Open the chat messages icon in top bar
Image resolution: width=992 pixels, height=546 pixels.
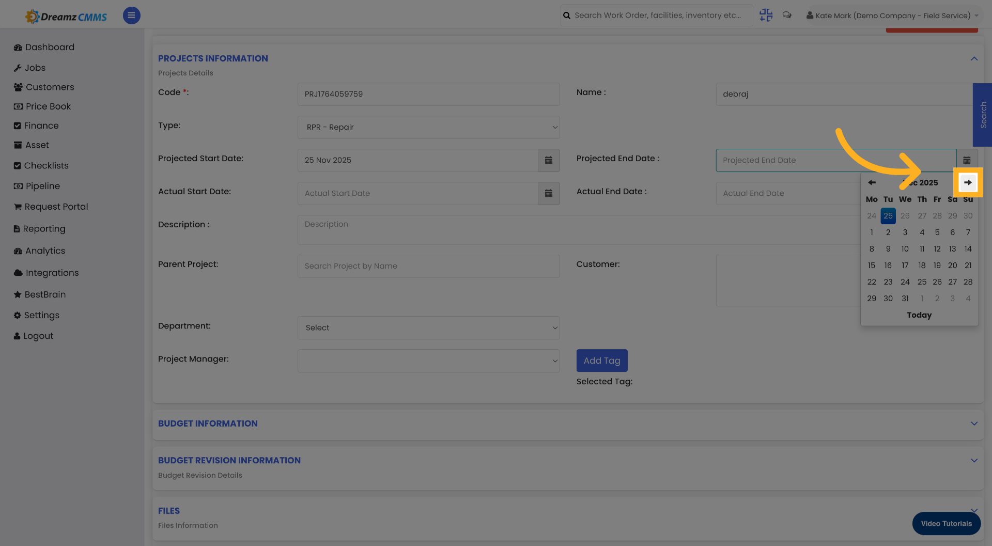[787, 15]
